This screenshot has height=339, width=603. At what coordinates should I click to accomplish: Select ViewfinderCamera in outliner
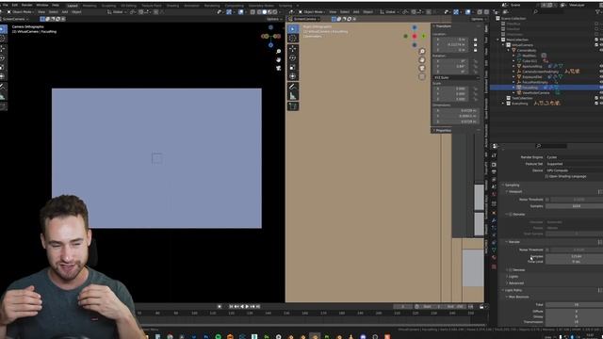pyautogui.click(x=536, y=92)
